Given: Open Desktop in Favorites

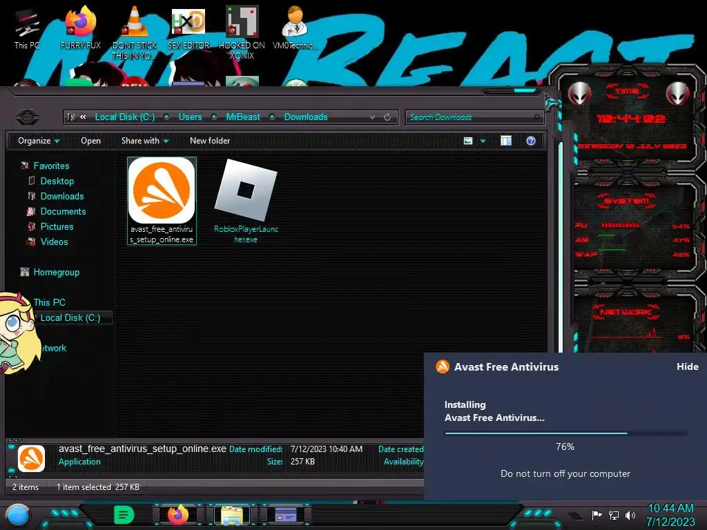Looking at the screenshot, I should pyautogui.click(x=57, y=181).
